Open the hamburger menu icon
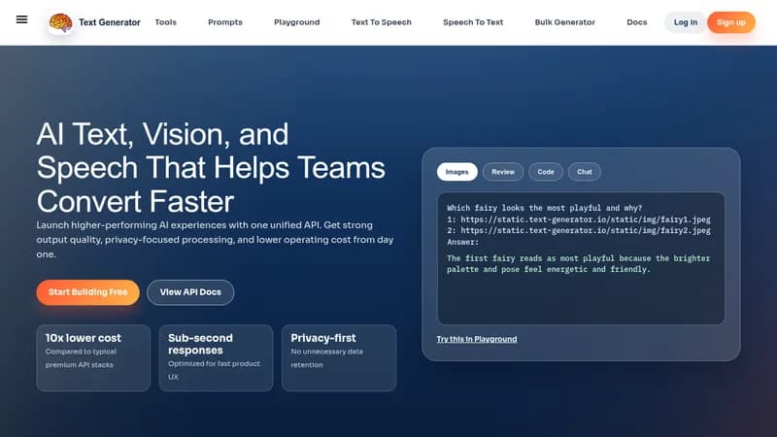This screenshot has width=777, height=437. coord(21,19)
